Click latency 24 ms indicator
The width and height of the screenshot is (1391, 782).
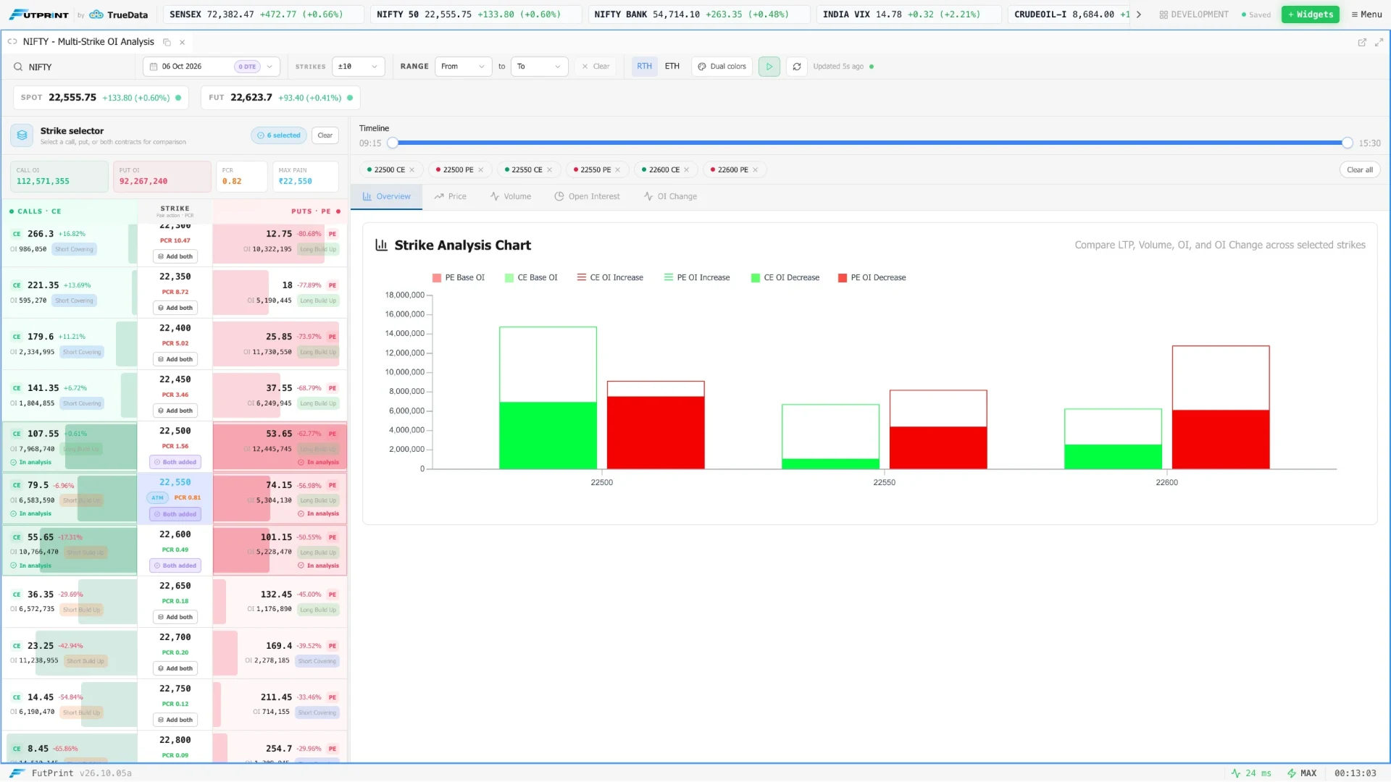tap(1251, 773)
